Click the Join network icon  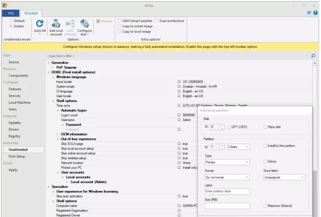pyautogui.click(x=70, y=24)
